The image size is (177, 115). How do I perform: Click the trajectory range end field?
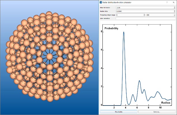159,15
